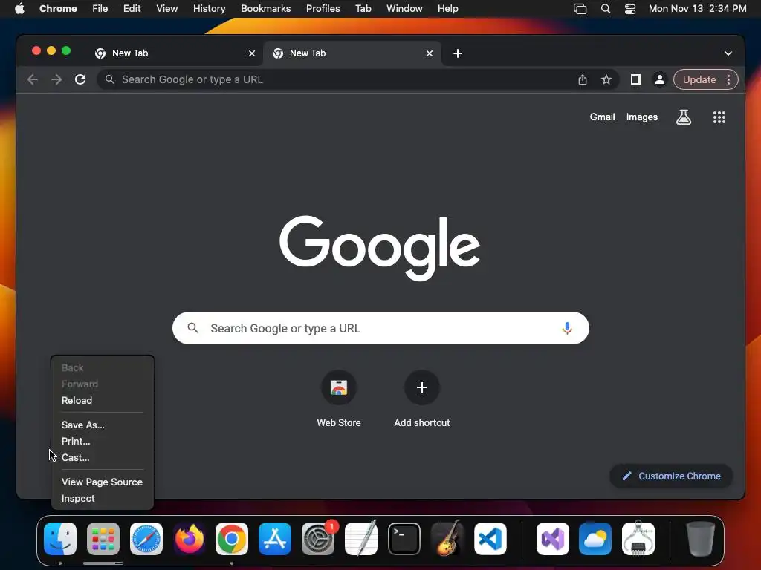Open Terminal from the Dock
The height and width of the screenshot is (570, 761).
tap(404, 539)
